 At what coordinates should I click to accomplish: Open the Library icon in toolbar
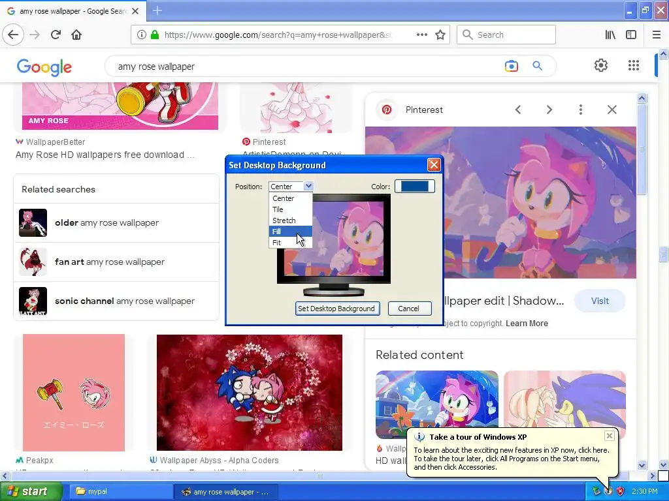click(610, 35)
